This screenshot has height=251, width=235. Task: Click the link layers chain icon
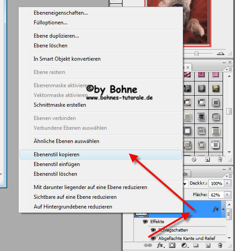point(148,245)
